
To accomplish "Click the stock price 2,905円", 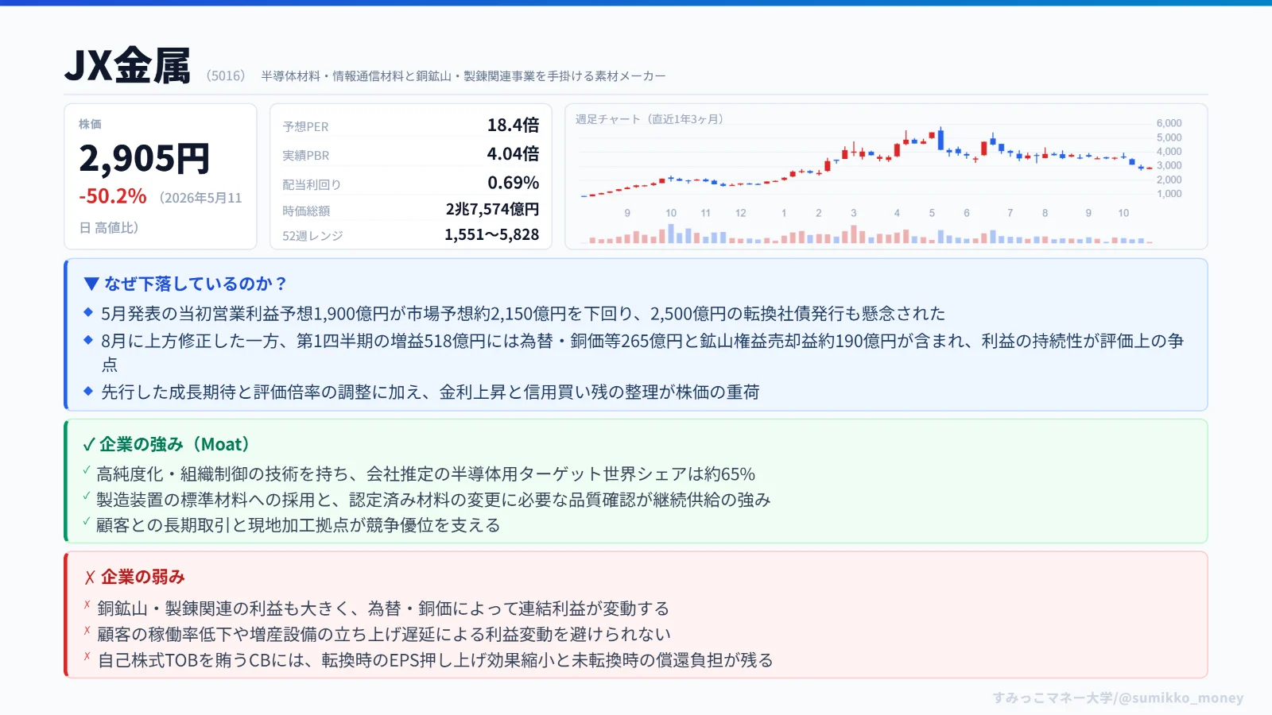I will 144,159.
